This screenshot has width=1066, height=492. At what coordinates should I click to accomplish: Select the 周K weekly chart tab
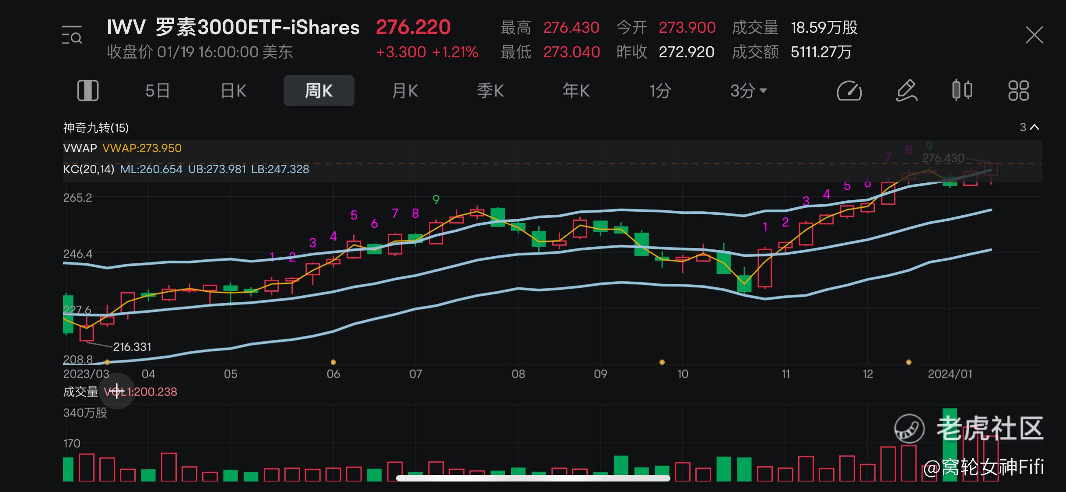[x=319, y=91]
